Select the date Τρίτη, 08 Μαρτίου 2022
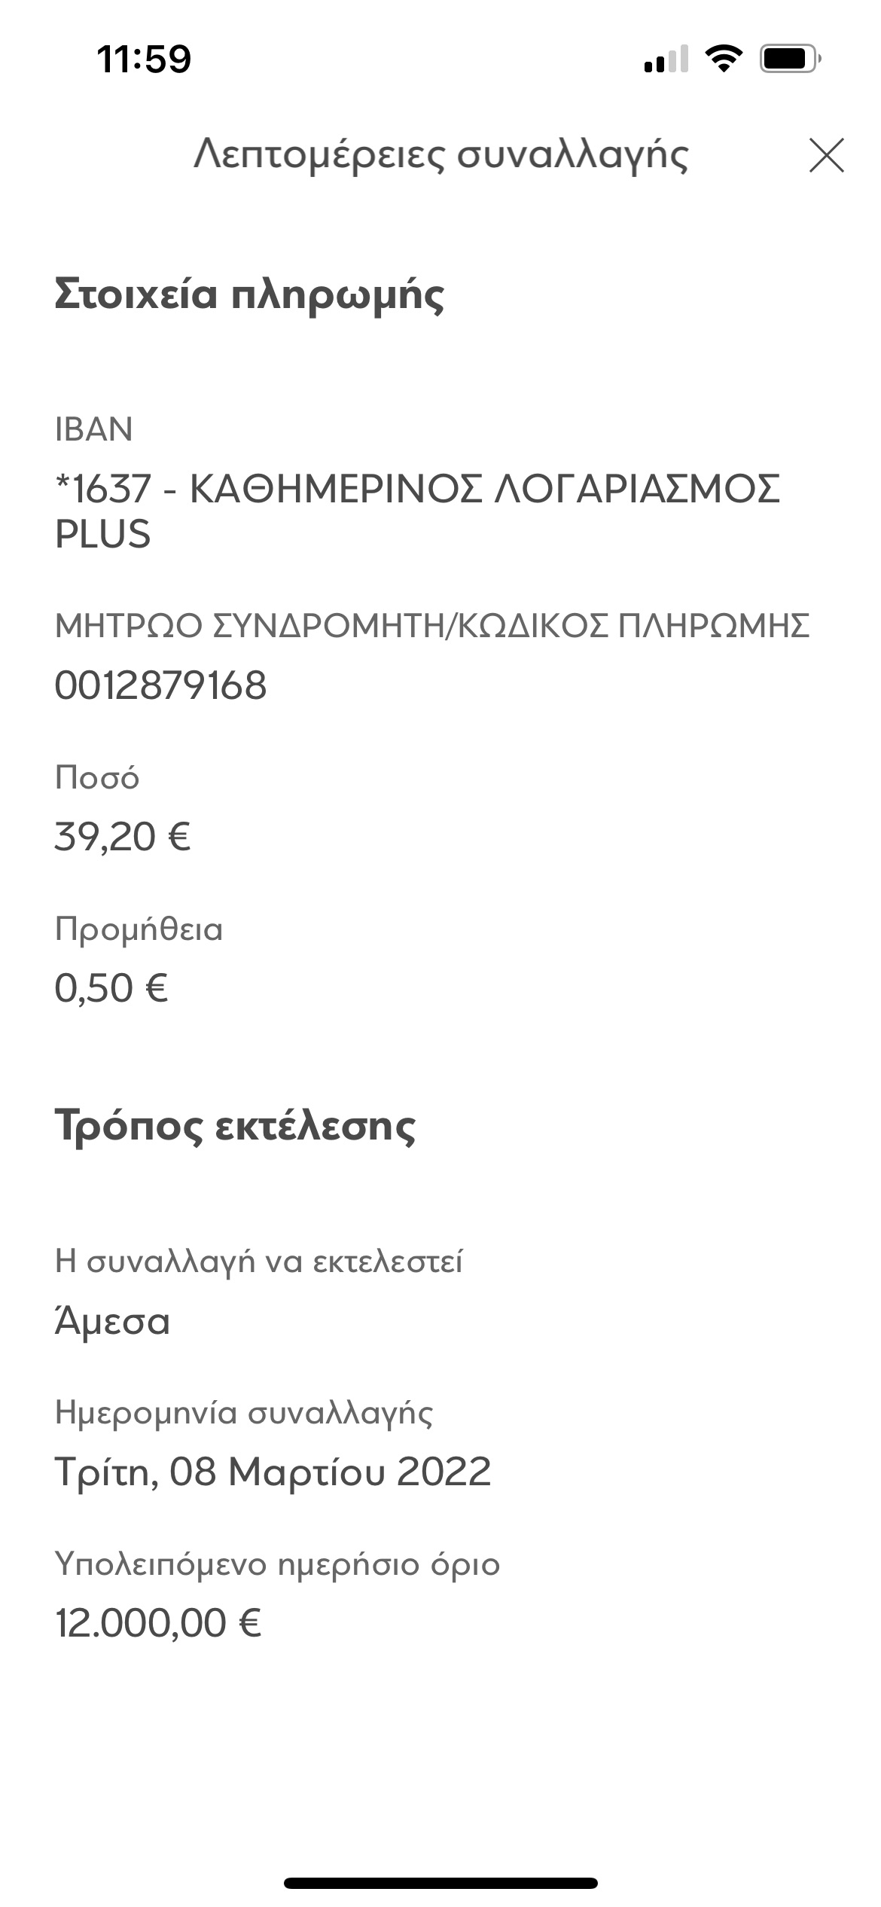This screenshot has height=1907, width=881. [273, 1472]
